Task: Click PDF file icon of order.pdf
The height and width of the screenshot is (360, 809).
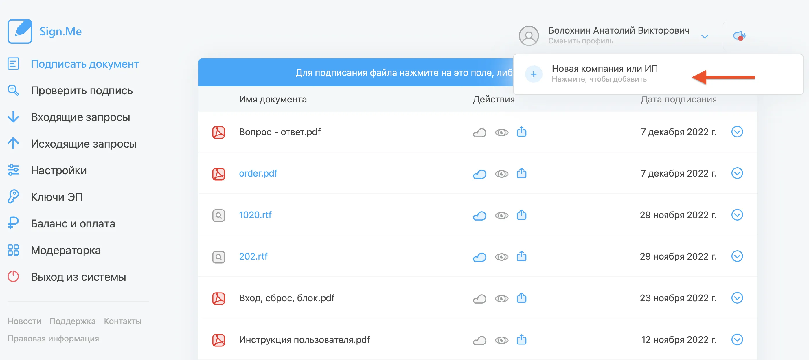Action: pos(218,174)
